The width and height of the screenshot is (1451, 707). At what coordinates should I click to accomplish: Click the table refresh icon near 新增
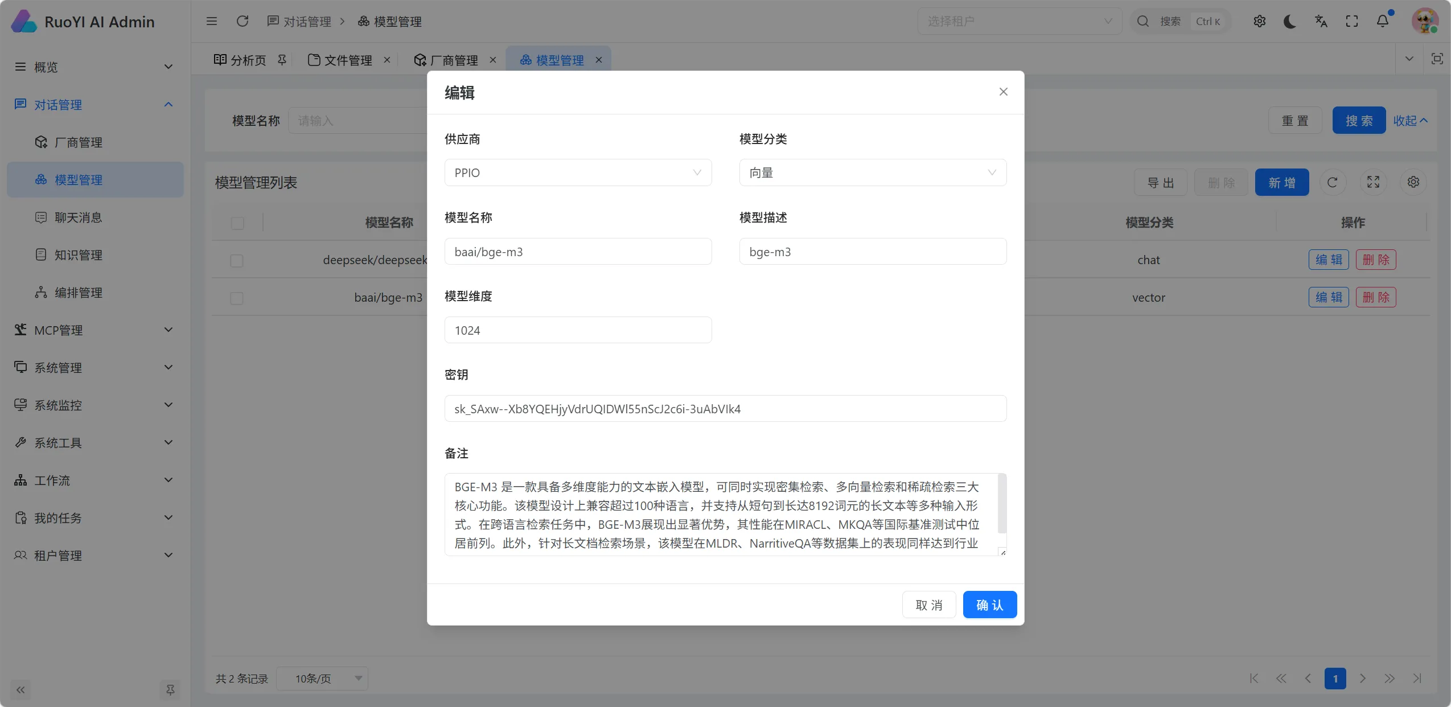(1333, 182)
